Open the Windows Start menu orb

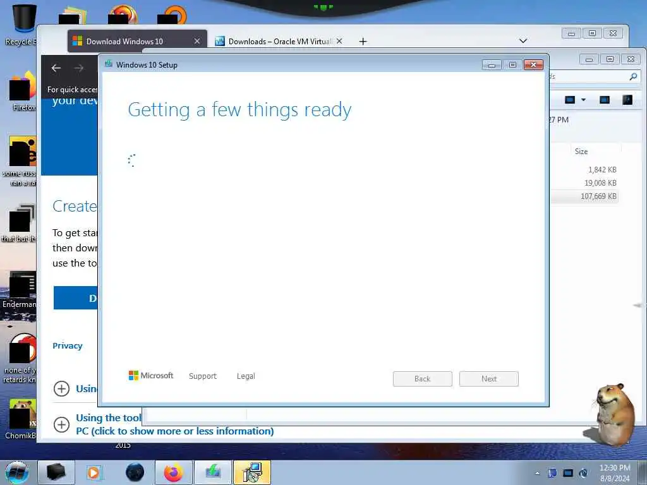click(x=16, y=472)
